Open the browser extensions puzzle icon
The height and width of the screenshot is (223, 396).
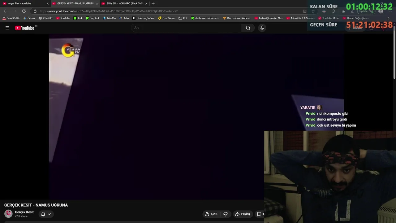coord(333,11)
